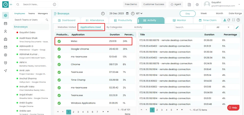The height and width of the screenshot is (115, 244).
Task: Toggle fullscreen view icon
Action: [x=233, y=20]
